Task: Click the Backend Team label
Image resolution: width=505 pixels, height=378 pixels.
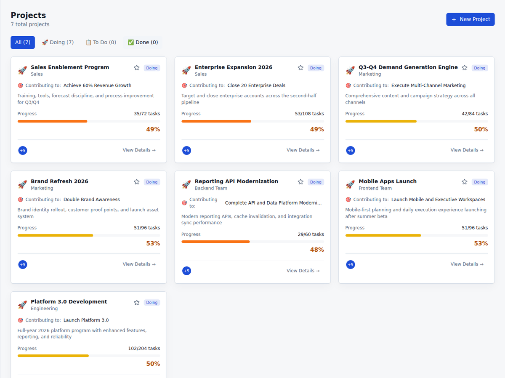Action: click(211, 188)
